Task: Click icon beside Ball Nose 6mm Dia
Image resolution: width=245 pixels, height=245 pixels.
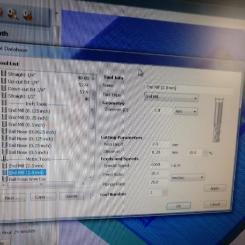Action: pos(5,179)
